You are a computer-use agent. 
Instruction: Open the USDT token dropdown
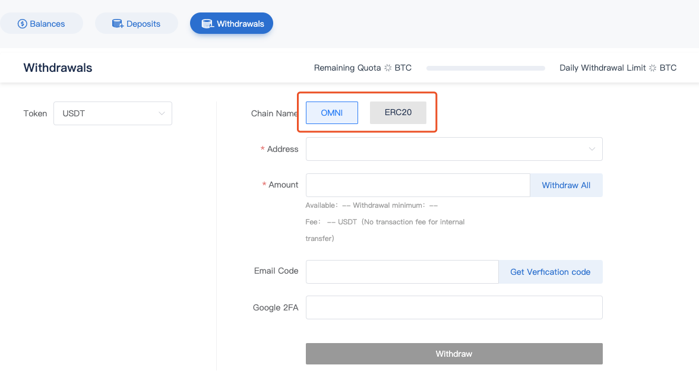click(x=112, y=113)
